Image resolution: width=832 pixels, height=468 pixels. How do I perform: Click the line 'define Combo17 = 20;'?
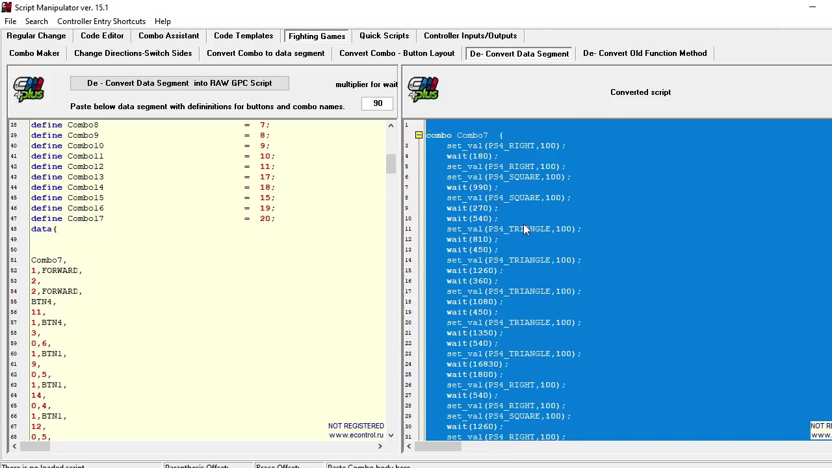[153, 218]
